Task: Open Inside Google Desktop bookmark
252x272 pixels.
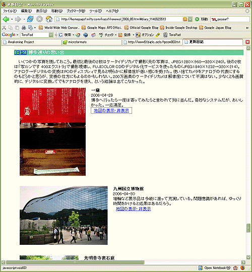Action: click(178, 28)
